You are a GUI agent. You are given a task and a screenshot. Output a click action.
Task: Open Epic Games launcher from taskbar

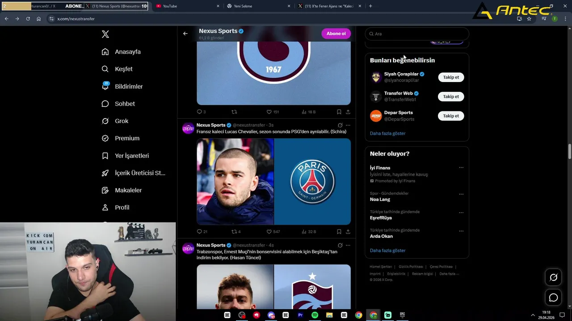(x=402, y=315)
